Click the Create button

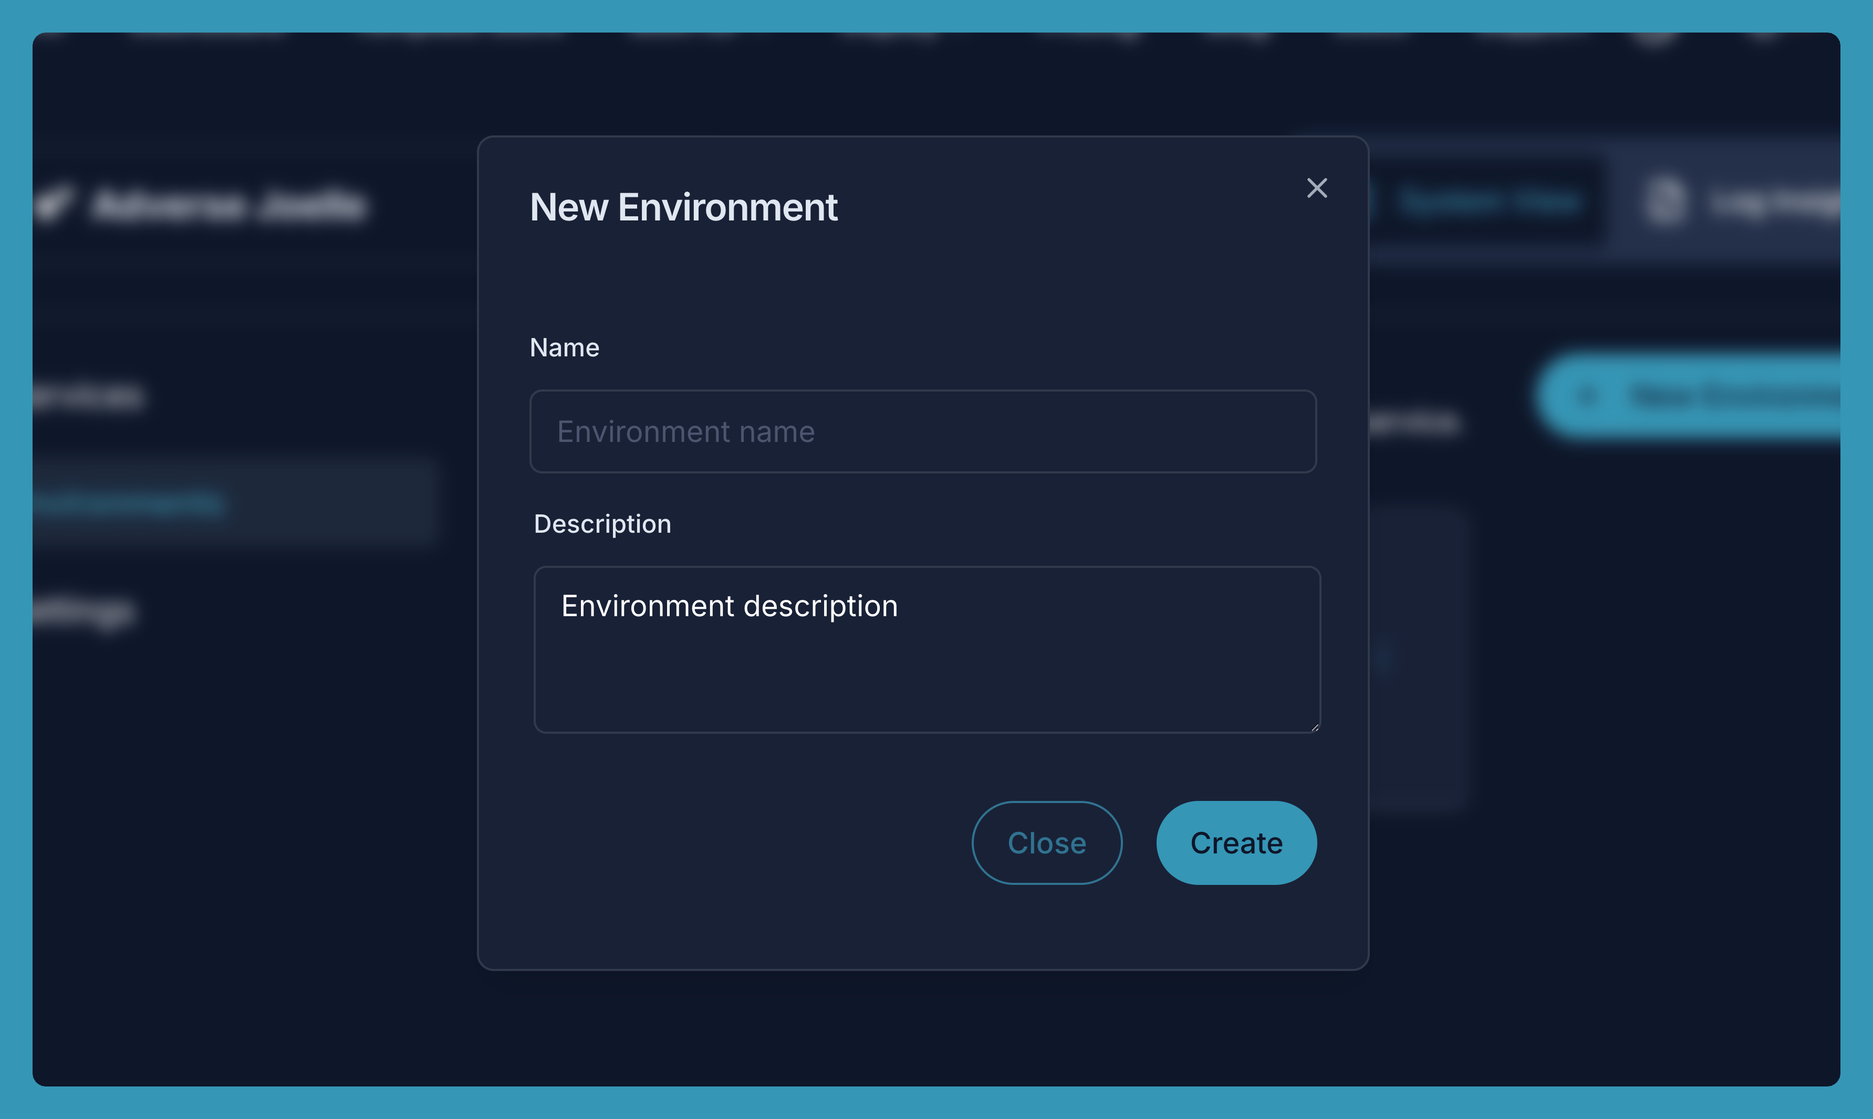(1236, 842)
